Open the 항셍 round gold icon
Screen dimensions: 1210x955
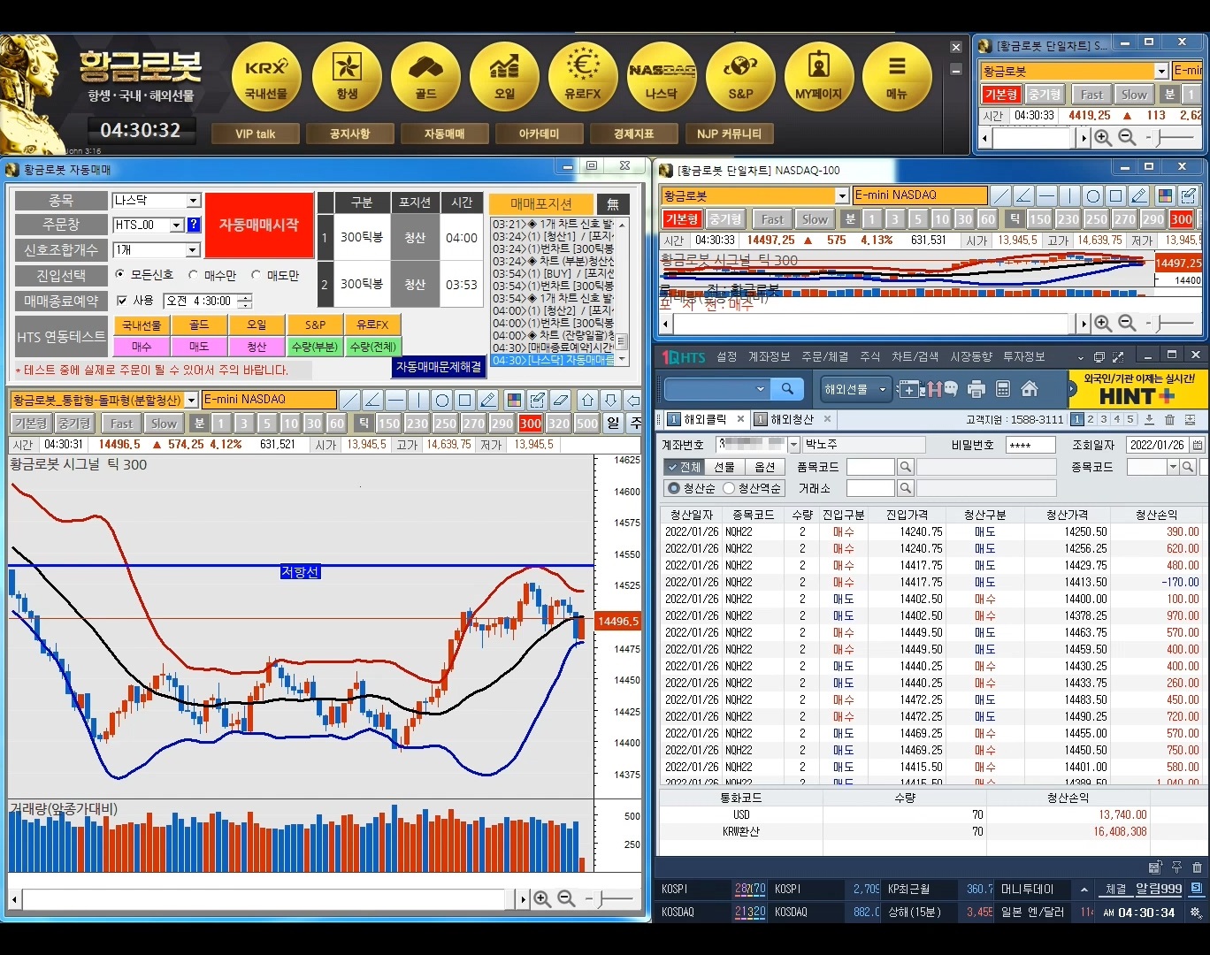pos(347,77)
